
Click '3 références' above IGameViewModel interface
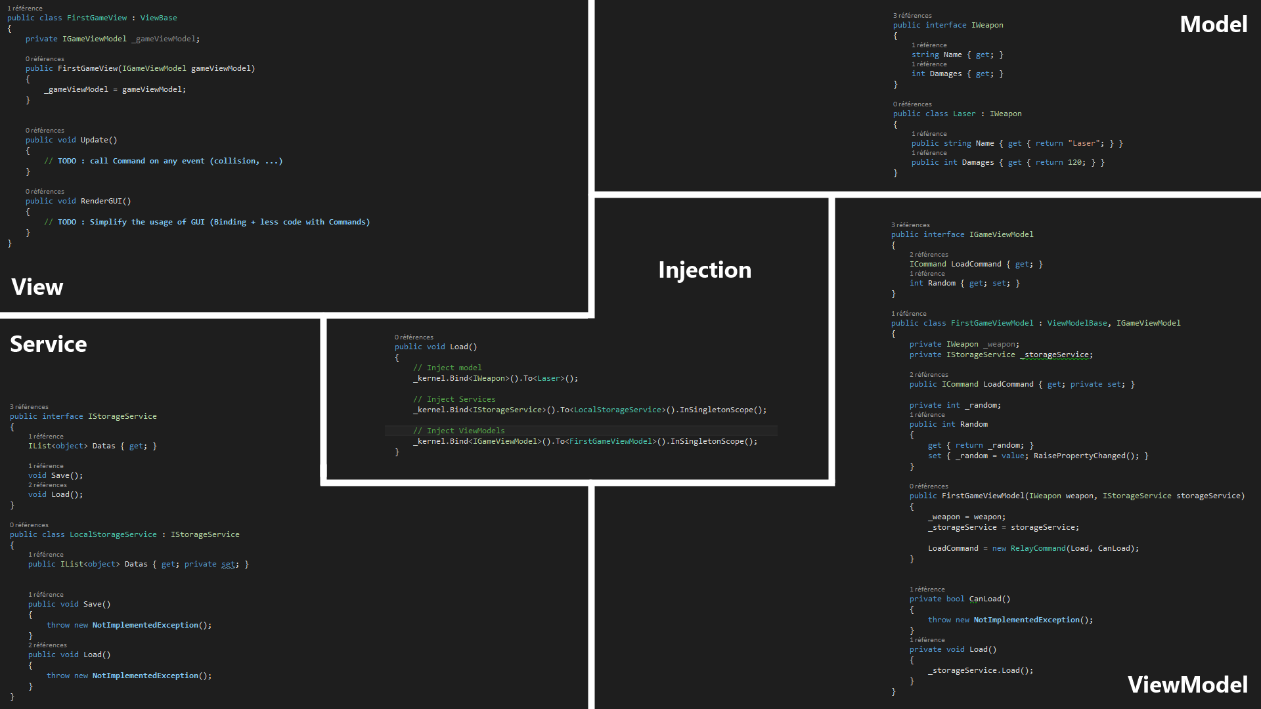point(910,225)
